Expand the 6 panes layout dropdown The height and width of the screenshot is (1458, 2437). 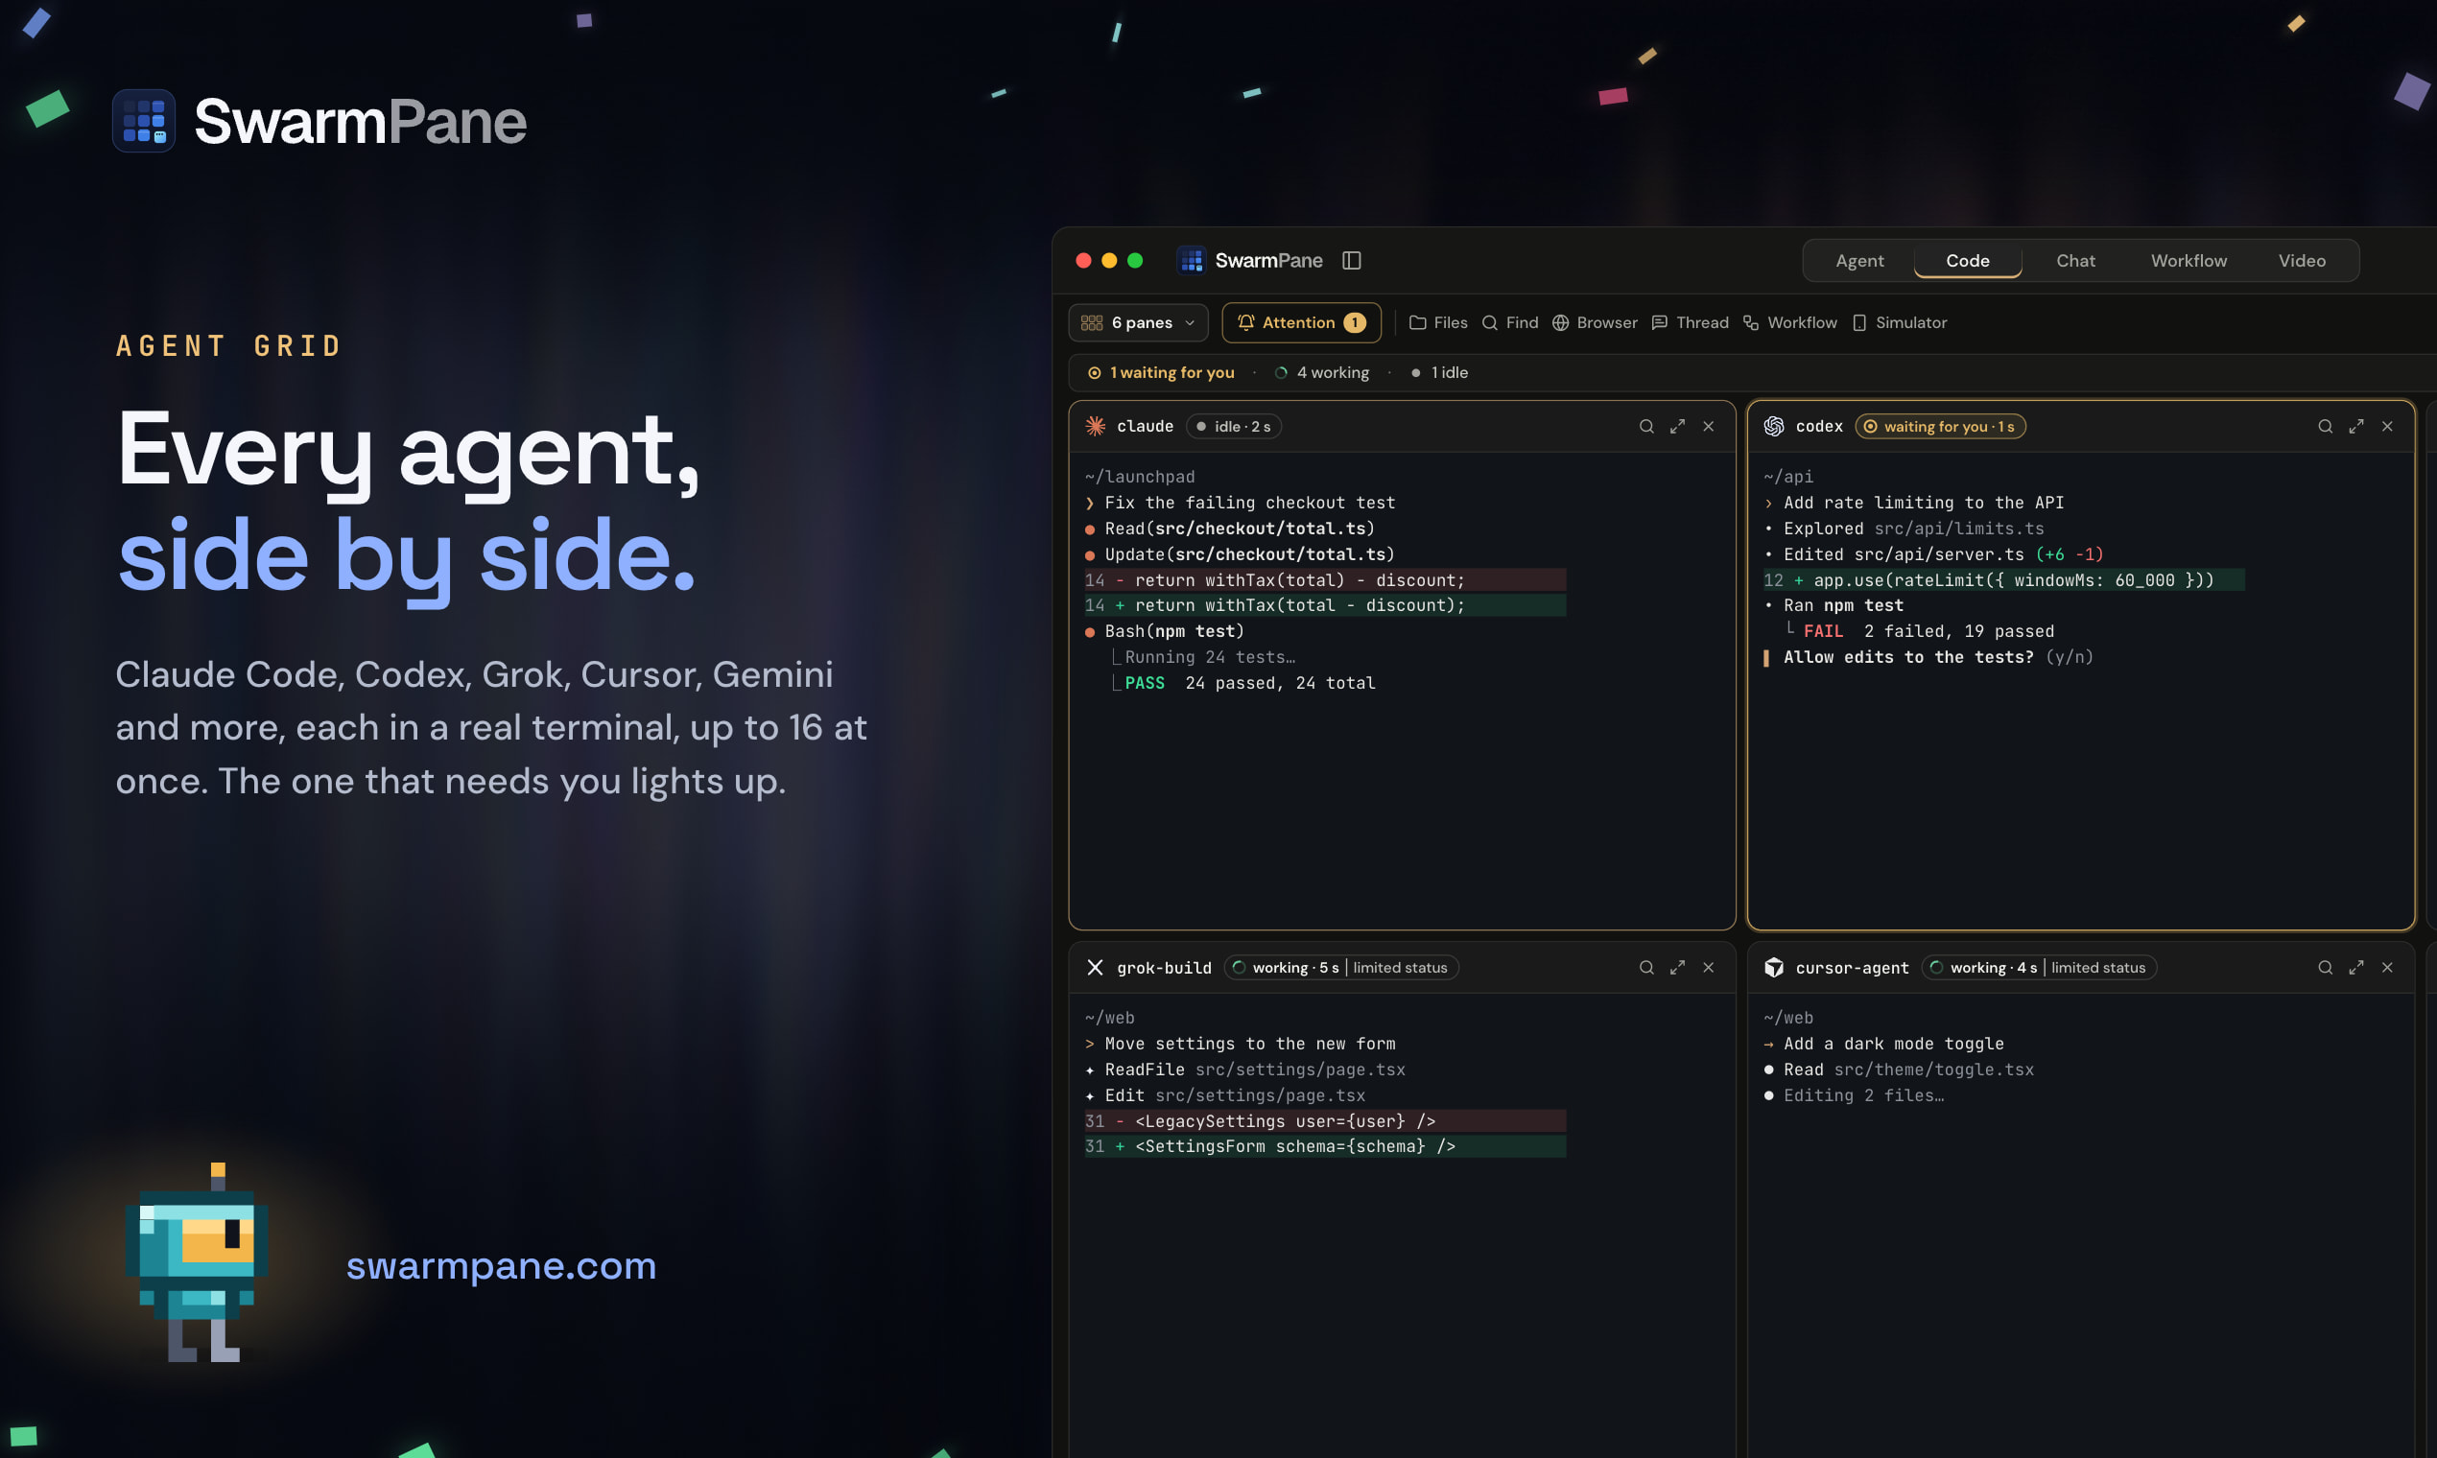point(1138,322)
